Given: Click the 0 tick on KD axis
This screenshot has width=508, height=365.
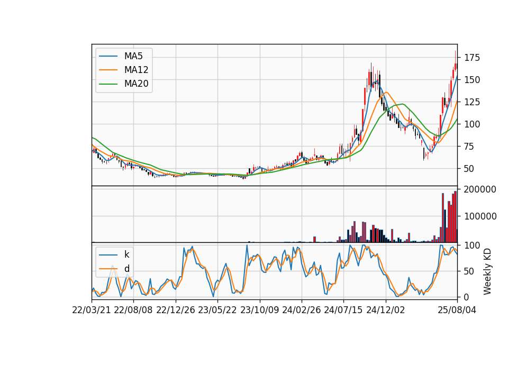Looking at the screenshot, I should click(467, 297).
